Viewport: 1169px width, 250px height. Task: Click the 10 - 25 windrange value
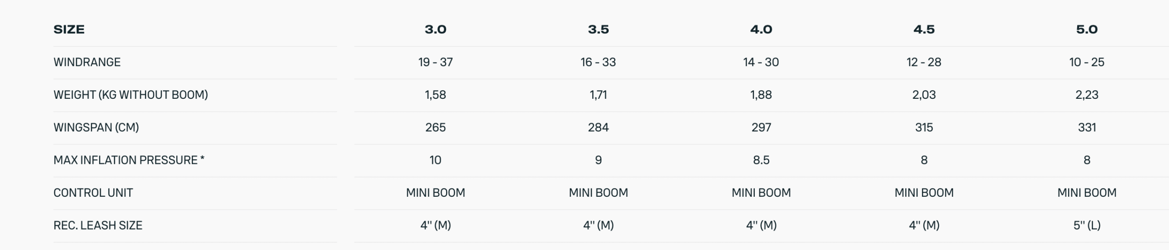(x=1086, y=62)
